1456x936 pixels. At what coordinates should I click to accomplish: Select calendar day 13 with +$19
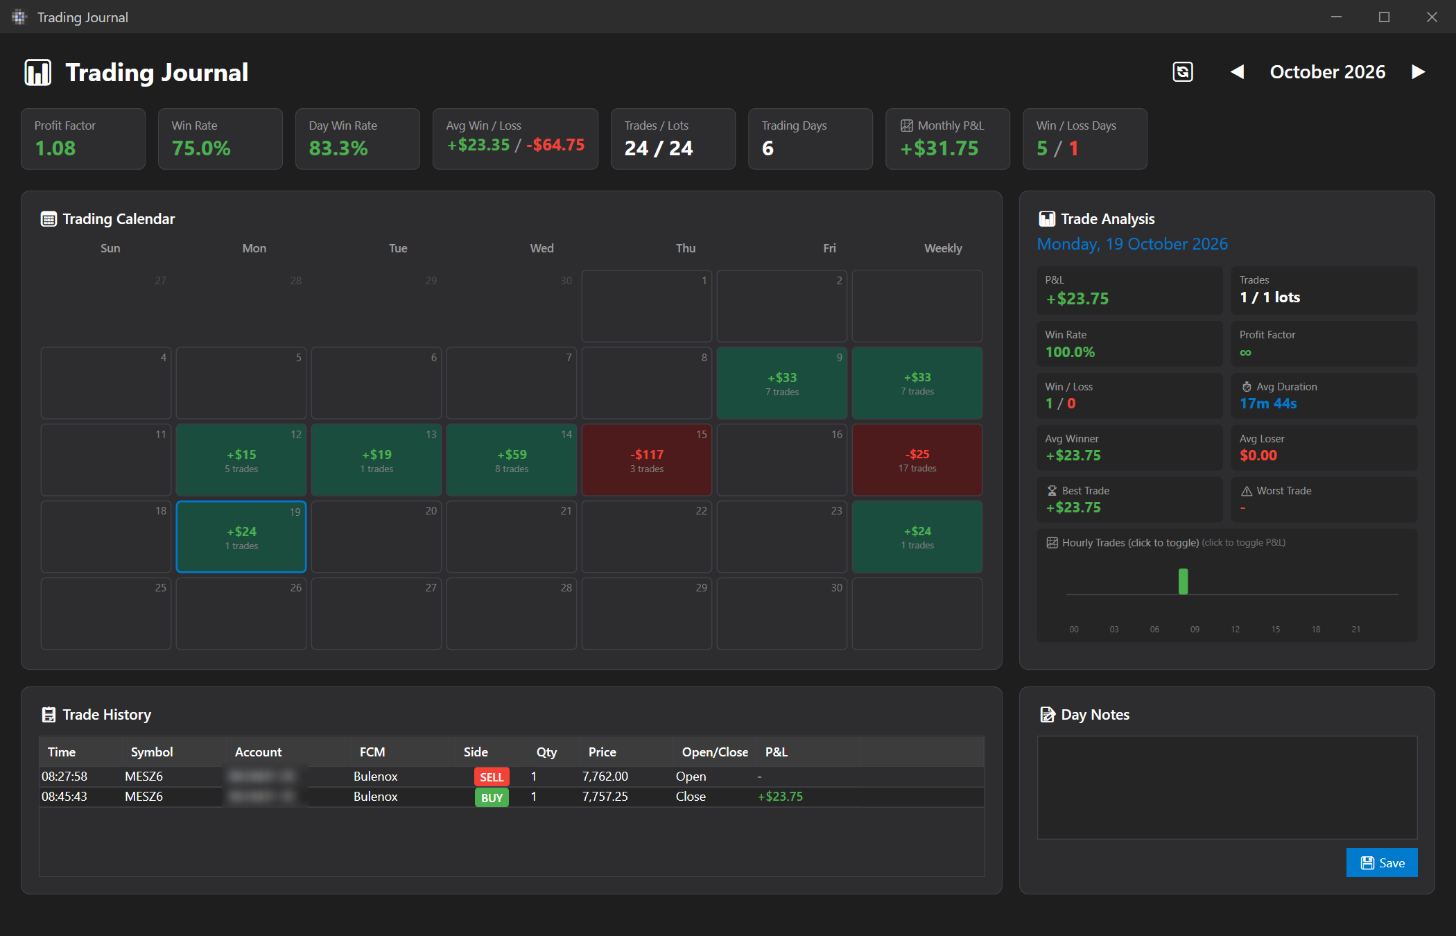(x=376, y=460)
